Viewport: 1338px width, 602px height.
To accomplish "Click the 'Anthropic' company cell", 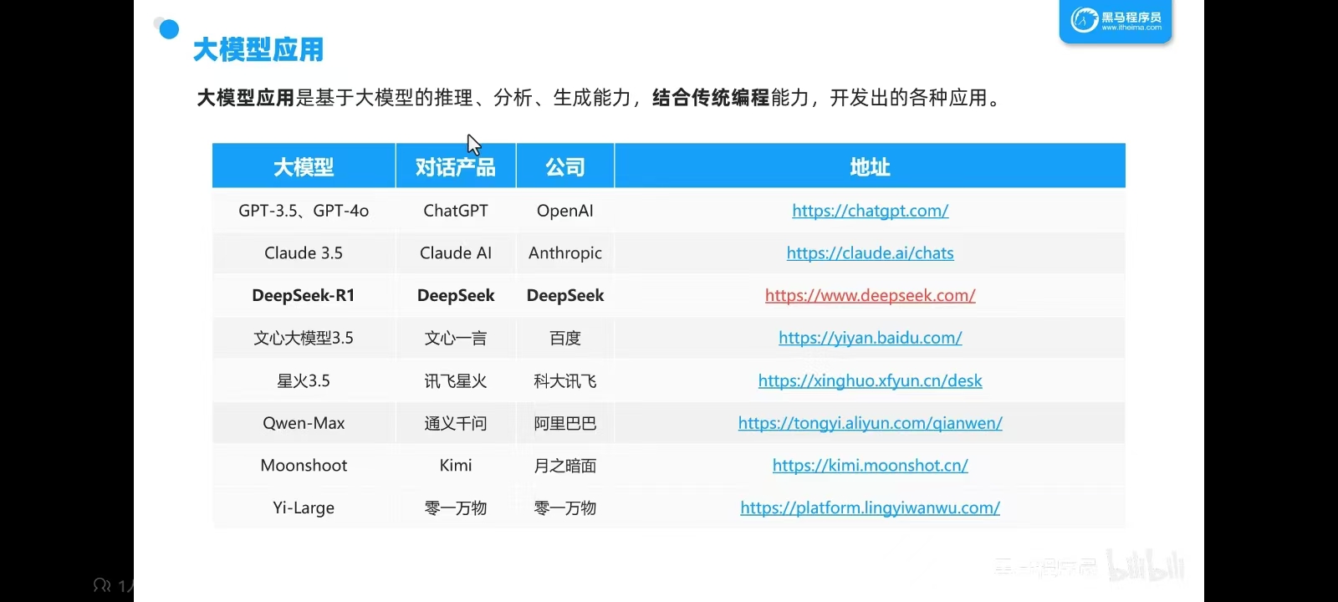I will pyautogui.click(x=565, y=253).
